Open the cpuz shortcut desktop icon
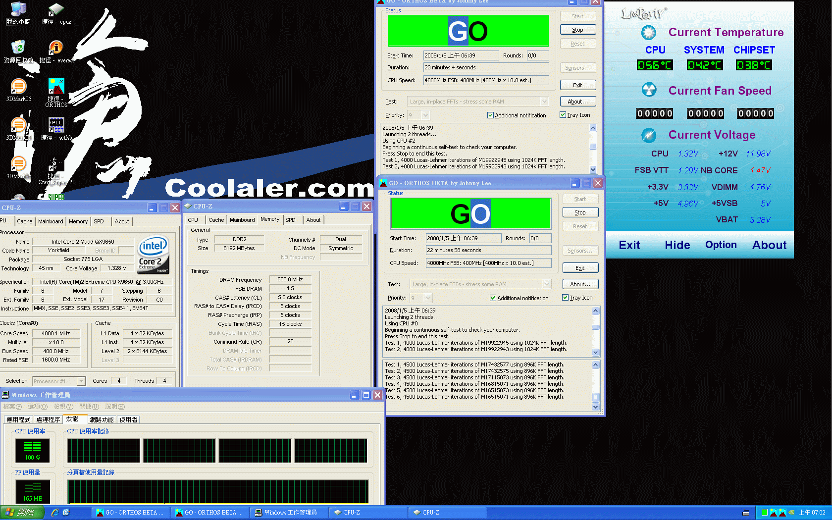The width and height of the screenshot is (832, 520). (56, 13)
